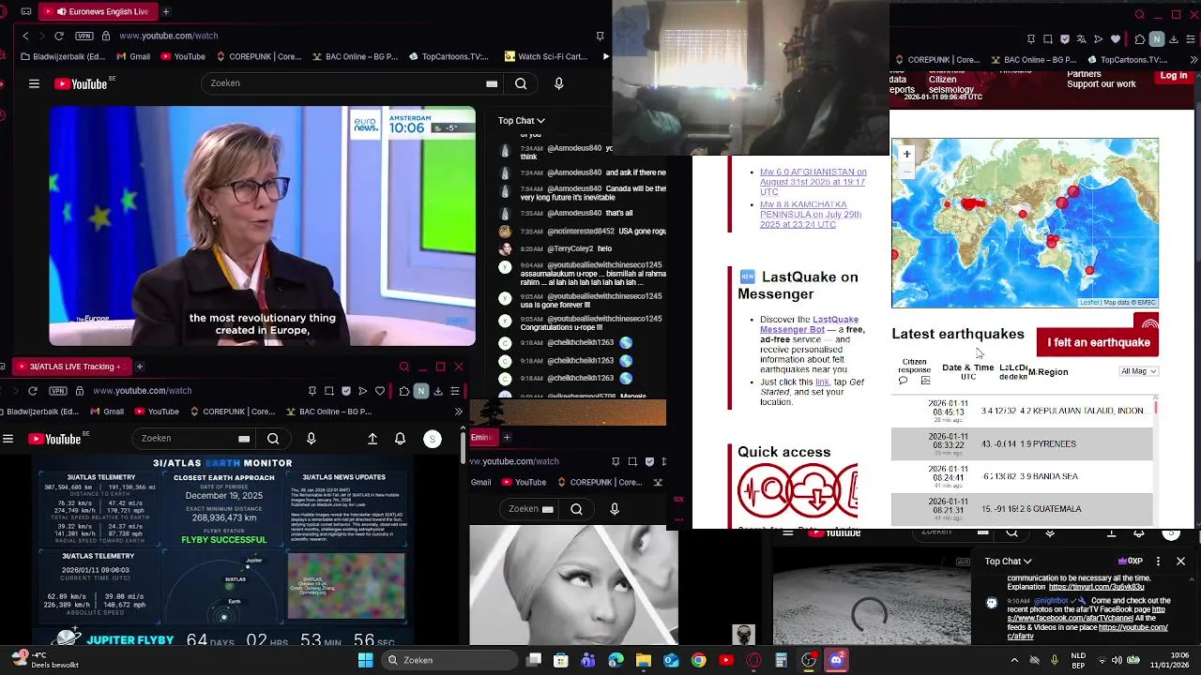Open new tab beside Euronews tab
The image size is (1201, 675).
[166, 11]
